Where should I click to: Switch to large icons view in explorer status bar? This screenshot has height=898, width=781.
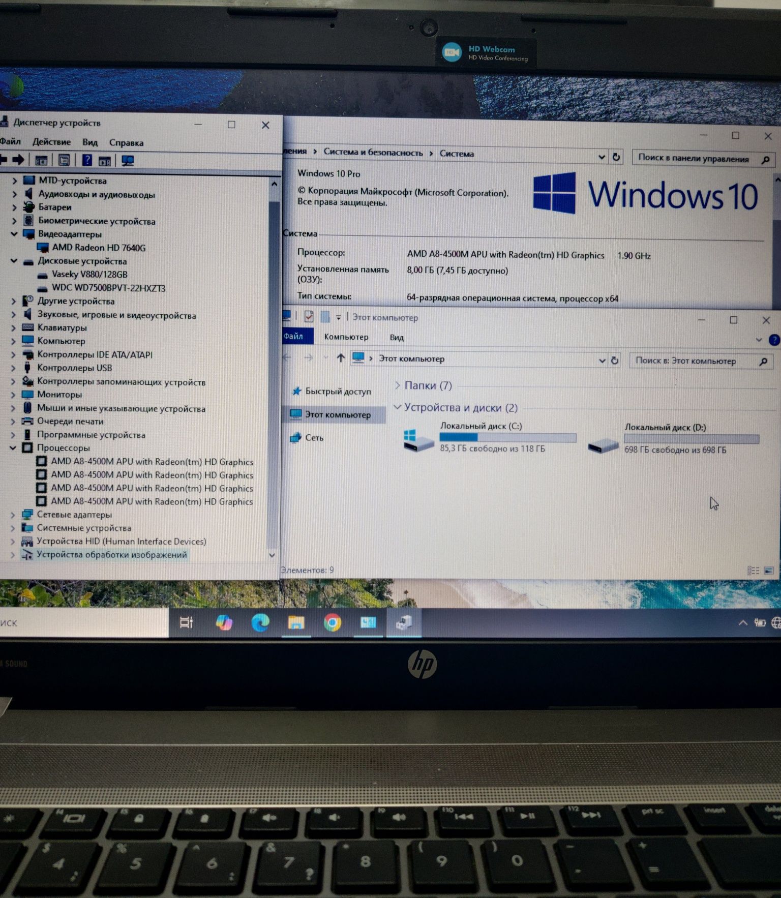[769, 571]
